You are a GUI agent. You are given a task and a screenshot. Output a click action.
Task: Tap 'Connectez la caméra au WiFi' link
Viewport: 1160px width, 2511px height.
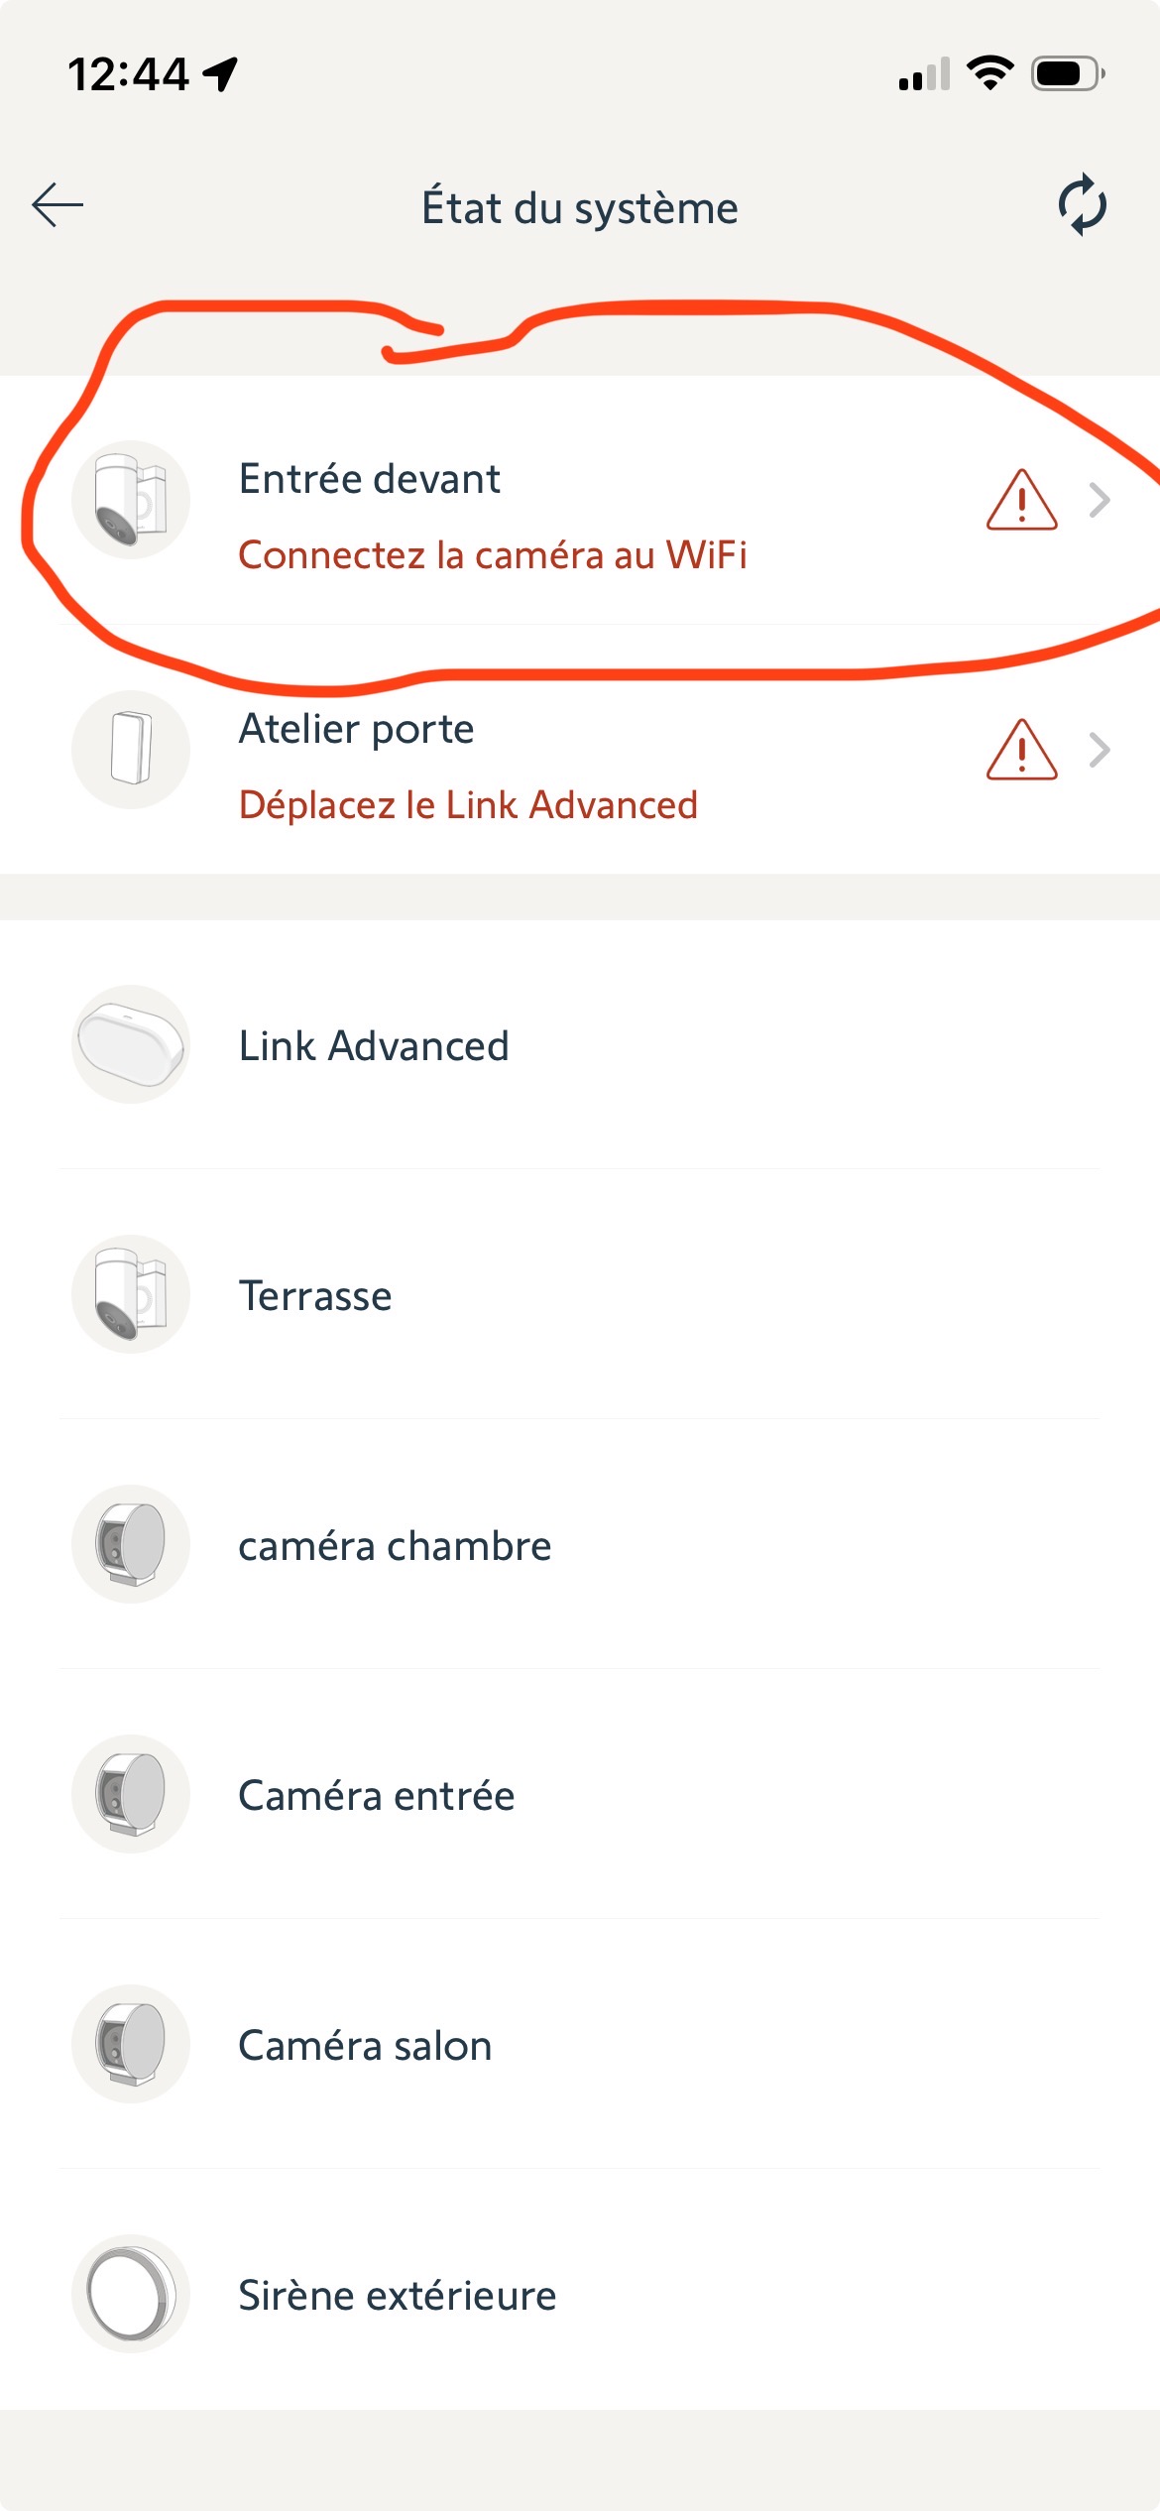coord(493,555)
